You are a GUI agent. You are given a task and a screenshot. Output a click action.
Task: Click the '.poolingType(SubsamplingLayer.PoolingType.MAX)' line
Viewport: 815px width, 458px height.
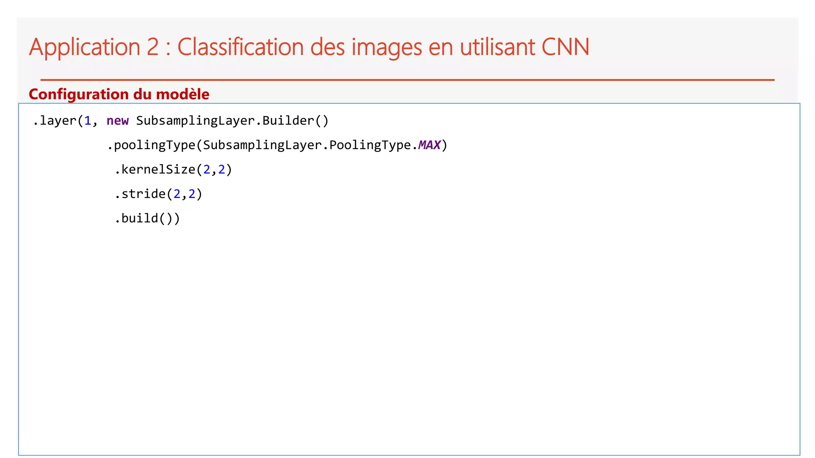tap(277, 145)
